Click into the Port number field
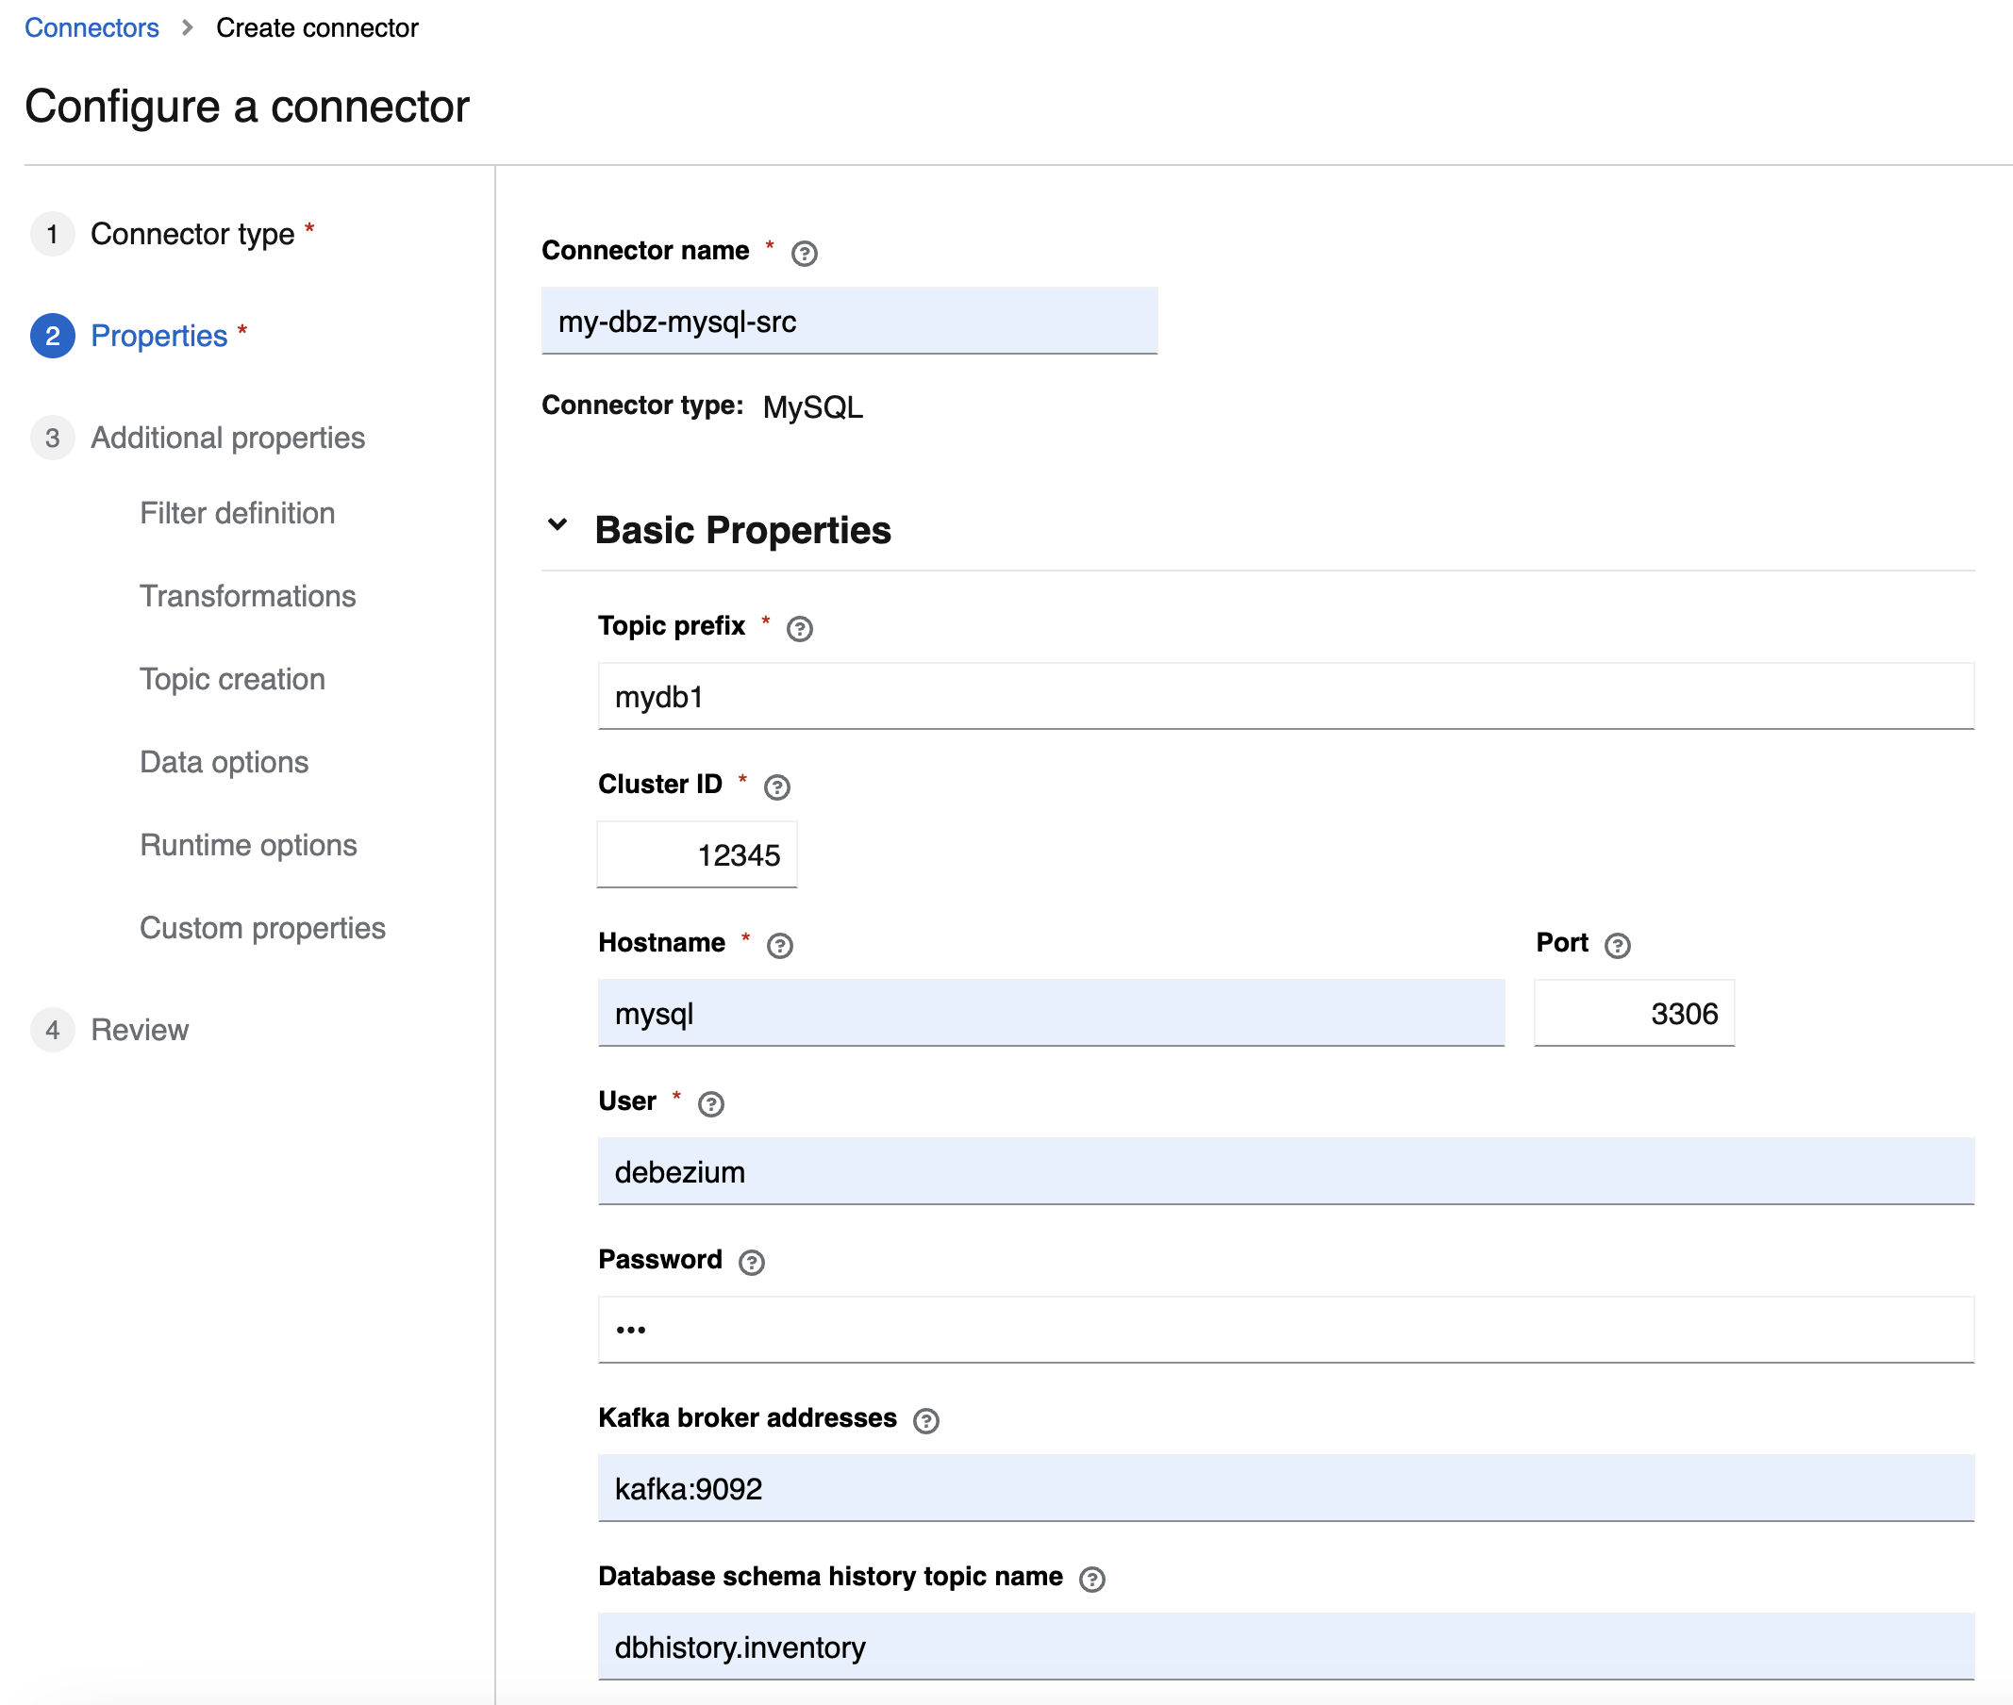2013x1705 pixels. tap(1633, 1013)
